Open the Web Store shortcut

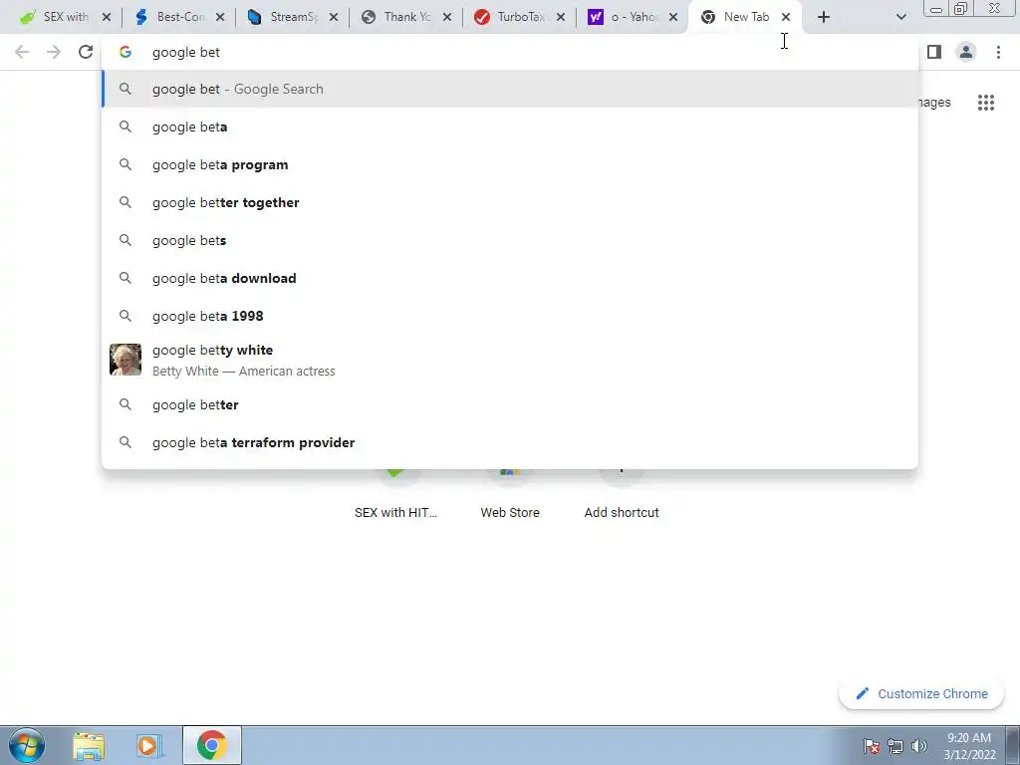(x=510, y=494)
